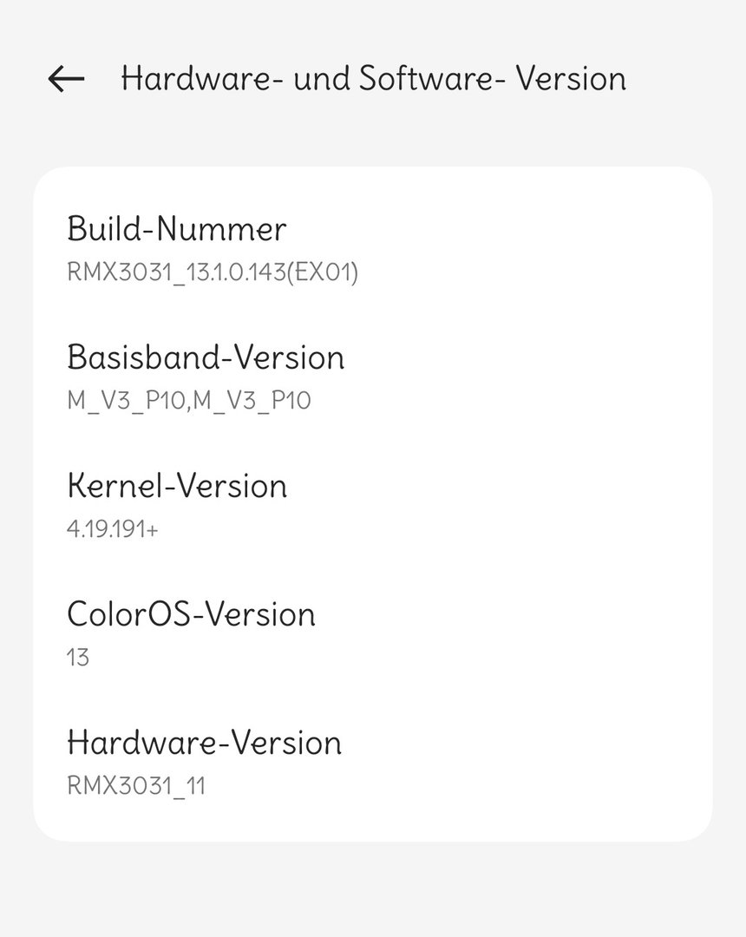Tap the ColorOS-Version label
Screen dimensions: 746x937
[191, 614]
